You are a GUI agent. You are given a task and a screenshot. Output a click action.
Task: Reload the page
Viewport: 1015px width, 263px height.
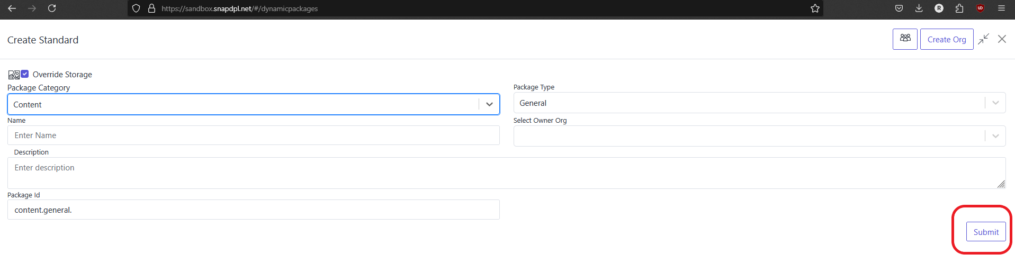pyautogui.click(x=52, y=8)
